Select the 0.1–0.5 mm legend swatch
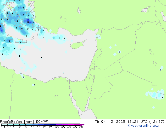166x128 pixels. 4,125
